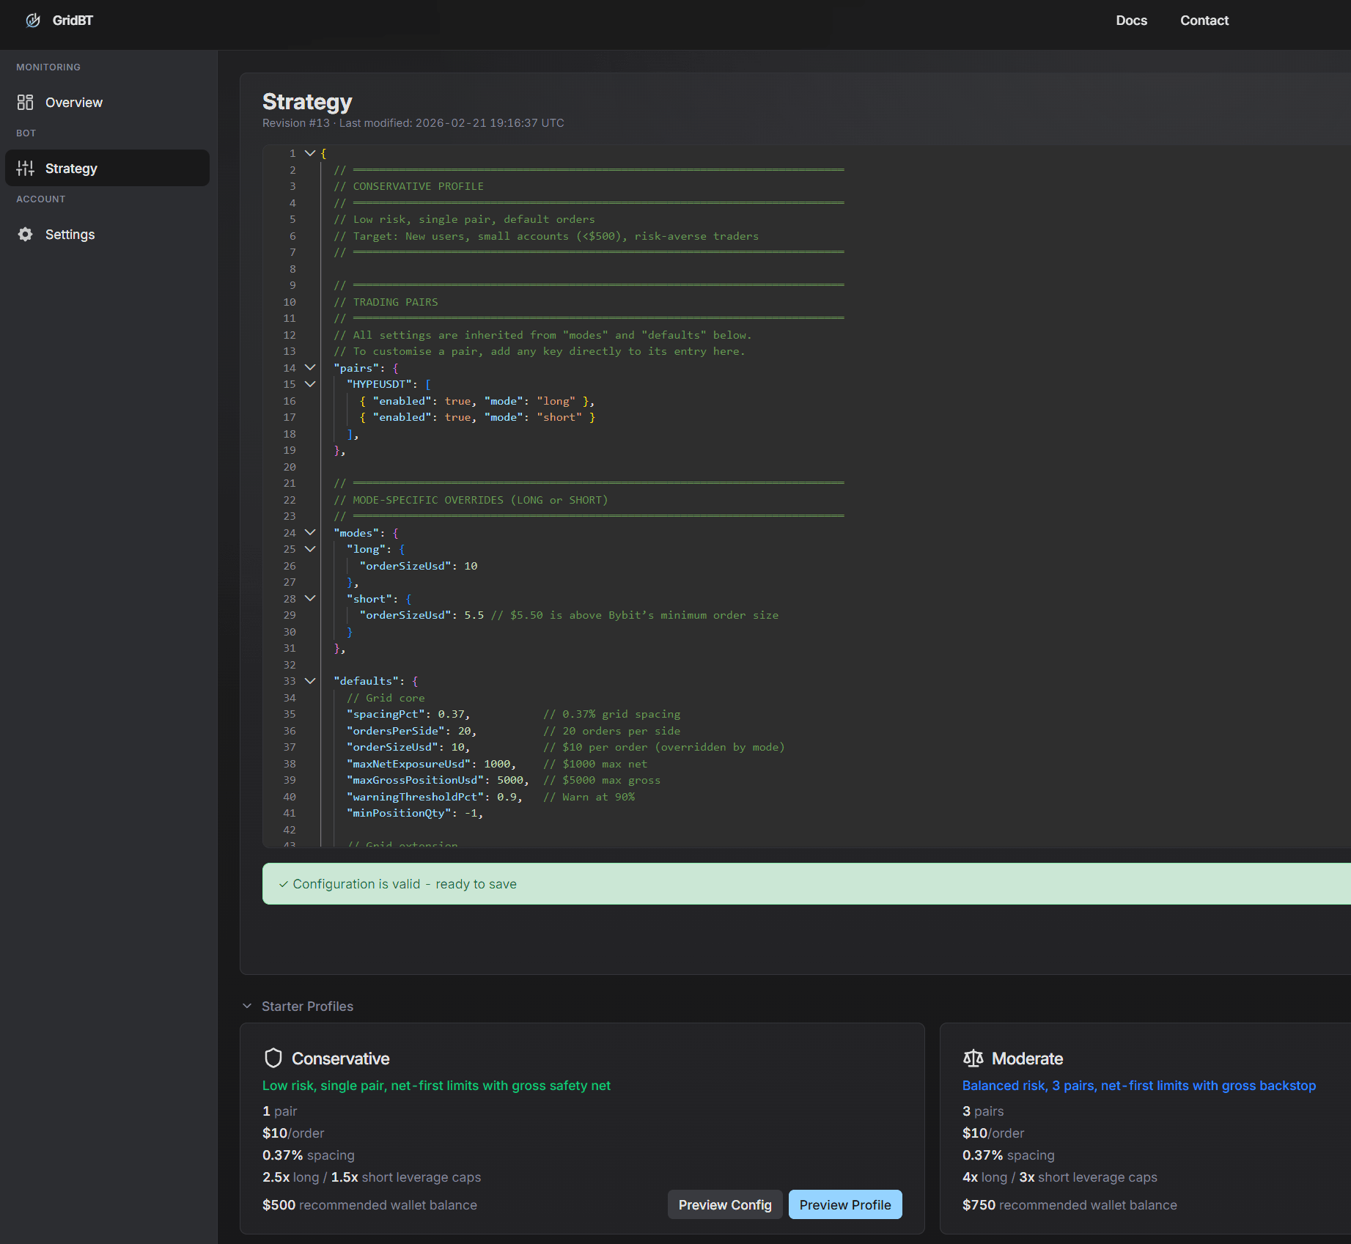Click the Strategy sliders icon in sidebar
The height and width of the screenshot is (1244, 1351).
(26, 169)
